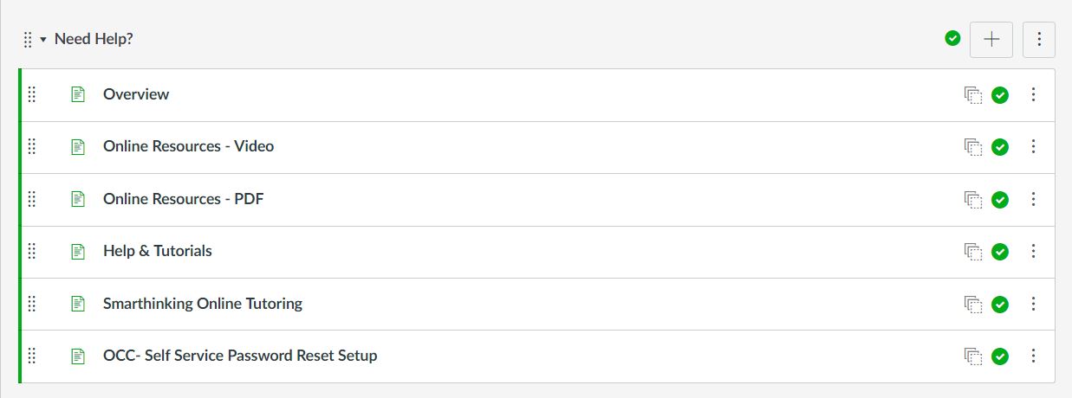This screenshot has width=1072, height=398.
Task: Click the drag handle beside Need Help? module
Action: (28, 39)
